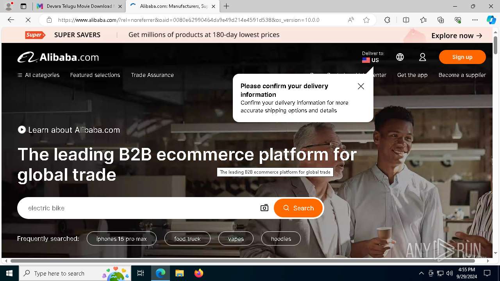Open Browser essentials icon
This screenshot has height=281, width=500.
point(458,20)
